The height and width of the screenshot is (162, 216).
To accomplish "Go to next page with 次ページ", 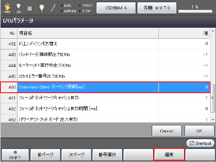I will [76, 155].
